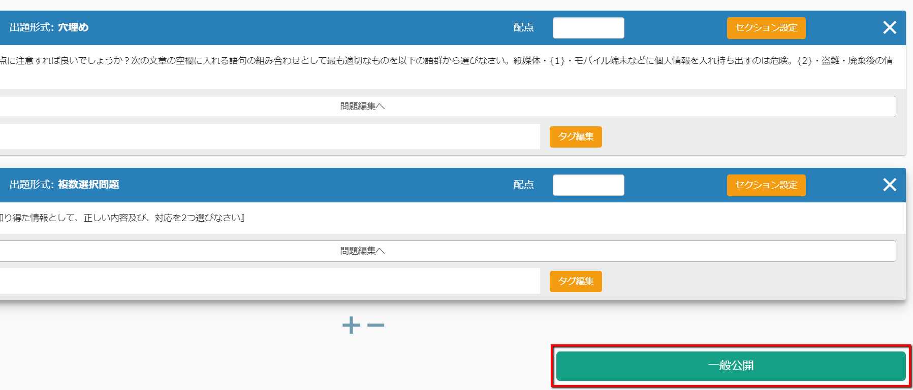Click the 穴埋め question body text
Viewport: 913px width, 390px height.
click(447, 61)
